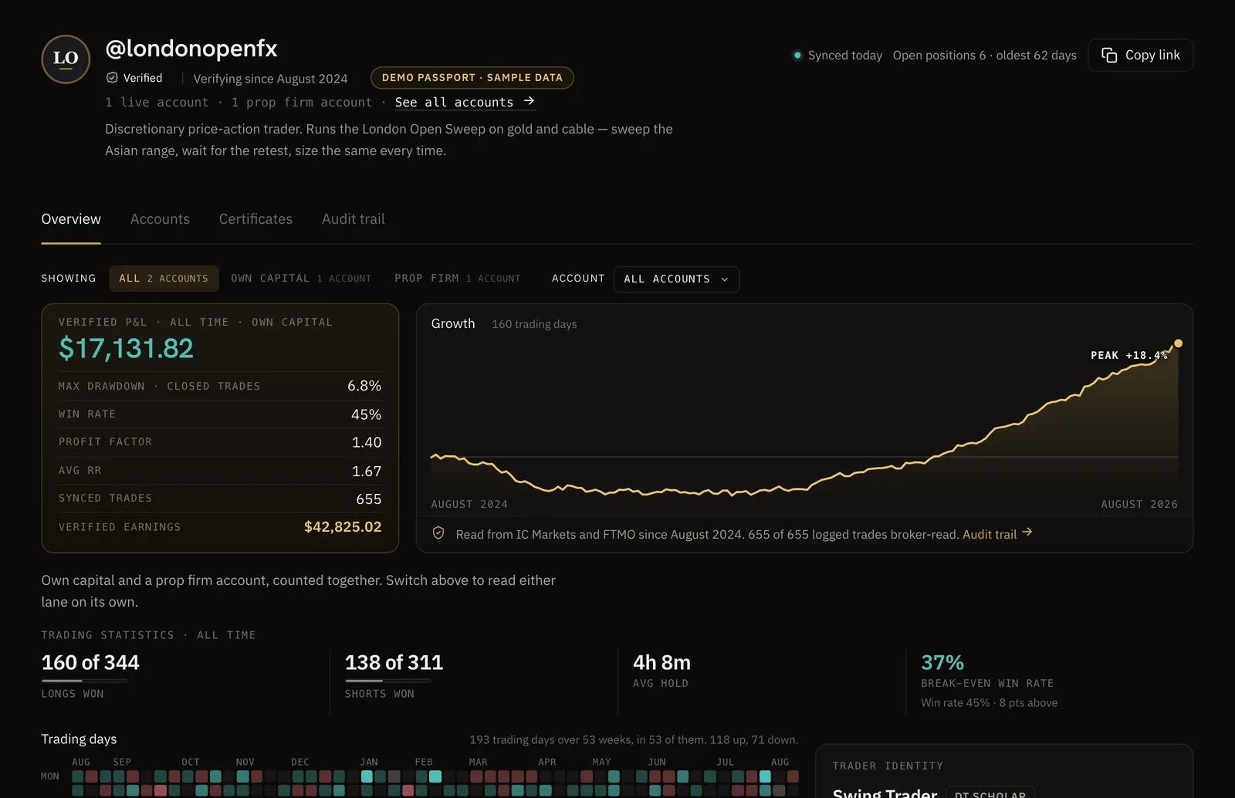Follow the See all accounts link
This screenshot has width=1235, height=798.
coord(465,102)
